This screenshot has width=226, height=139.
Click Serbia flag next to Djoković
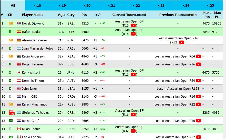point(19,24)
